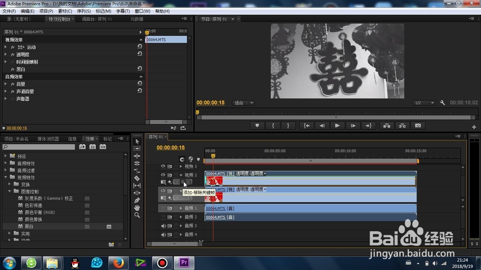Switch to 调音台 tab
The height and width of the screenshot is (270, 481).
(x=97, y=19)
